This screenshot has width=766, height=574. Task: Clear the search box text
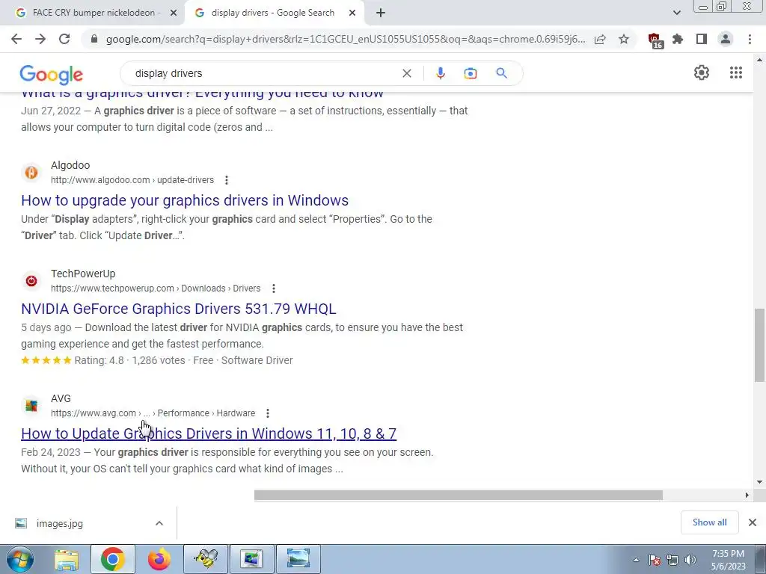pos(406,73)
